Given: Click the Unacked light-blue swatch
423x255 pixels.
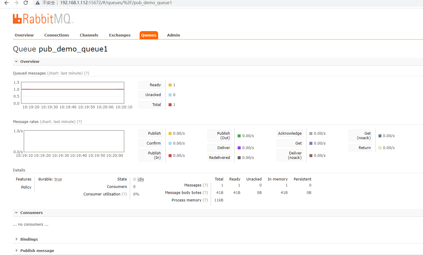Looking at the screenshot, I should click(170, 95).
